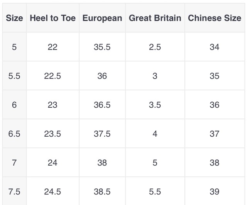The height and width of the screenshot is (205, 247).
Task: Click the Great Britain 2.5 cell
Action: [x=155, y=47]
